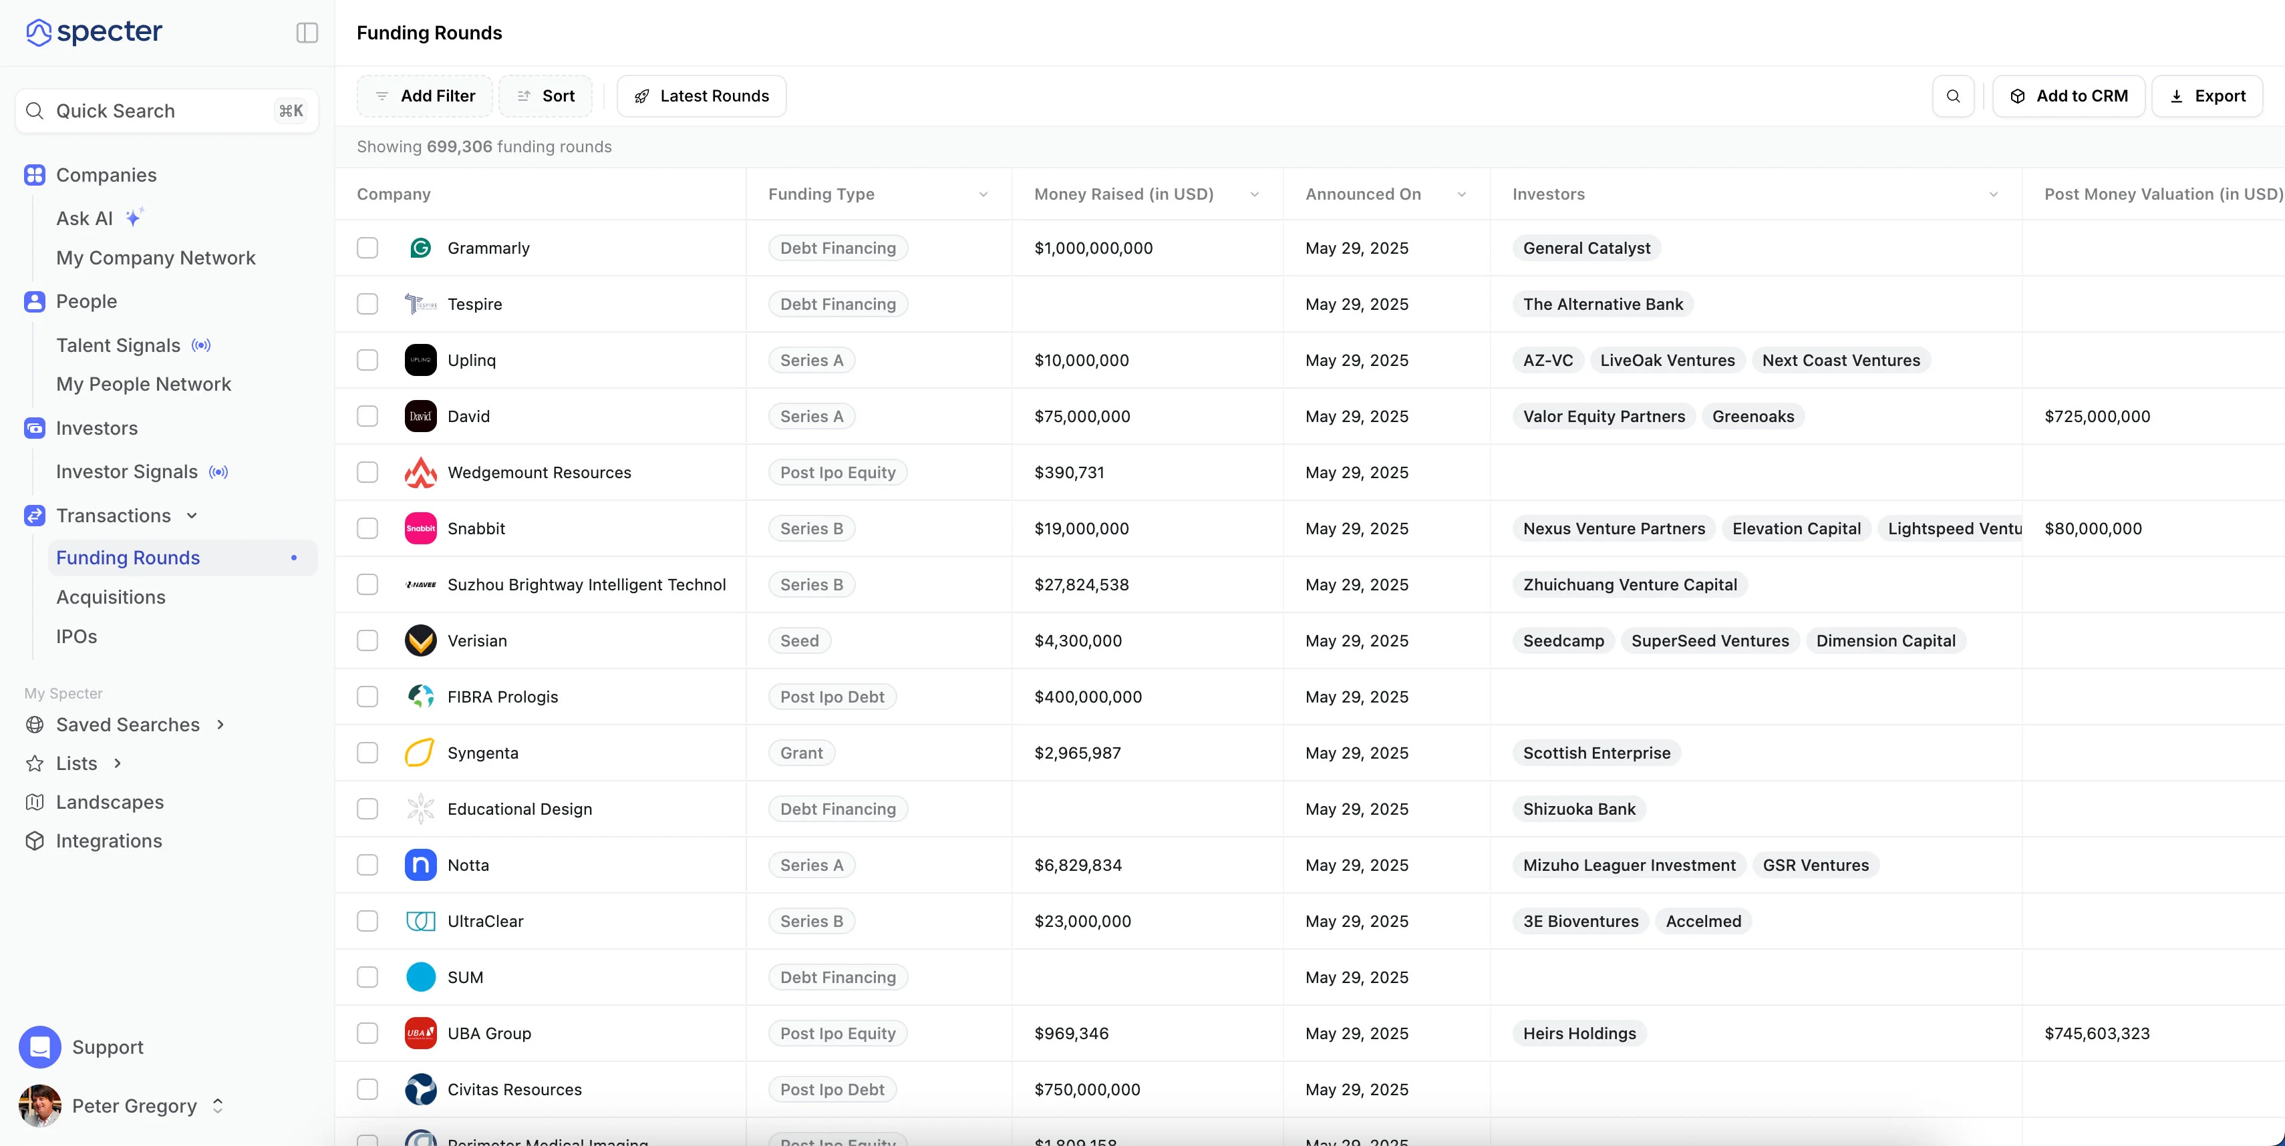The height and width of the screenshot is (1146, 2285).
Task: Click the Verisian company logo
Action: [420, 641]
